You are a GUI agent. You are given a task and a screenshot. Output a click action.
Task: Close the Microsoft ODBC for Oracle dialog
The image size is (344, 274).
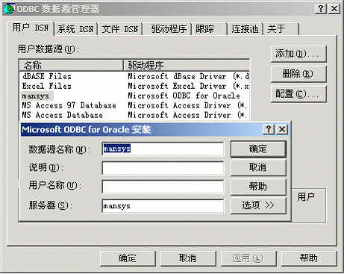coord(282,129)
